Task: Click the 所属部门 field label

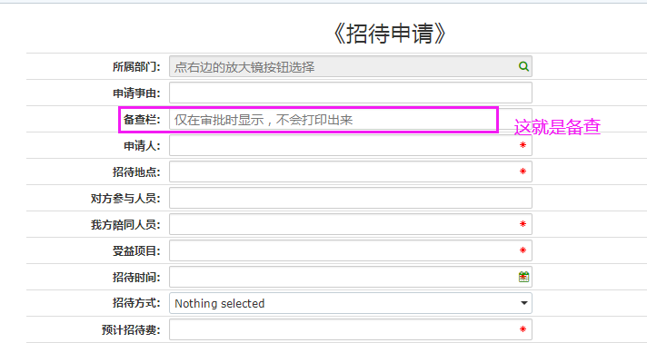Action: coord(136,67)
